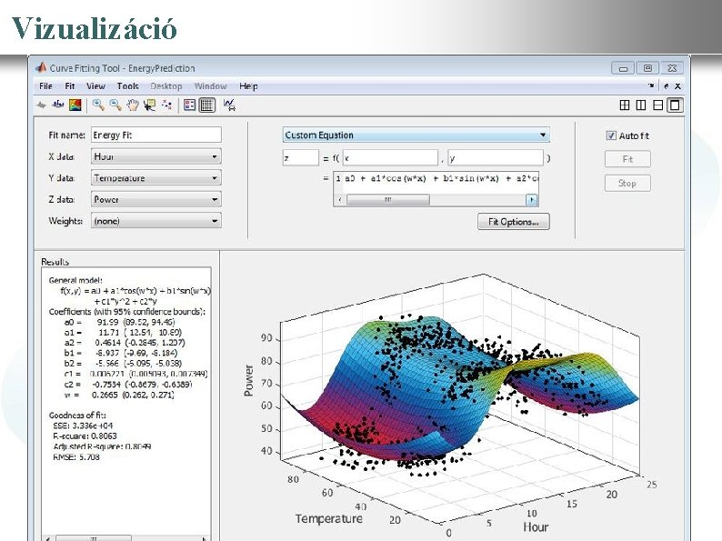Click the MATLAB logo in title bar
Viewport: 722px width, 541px height.
coord(42,67)
